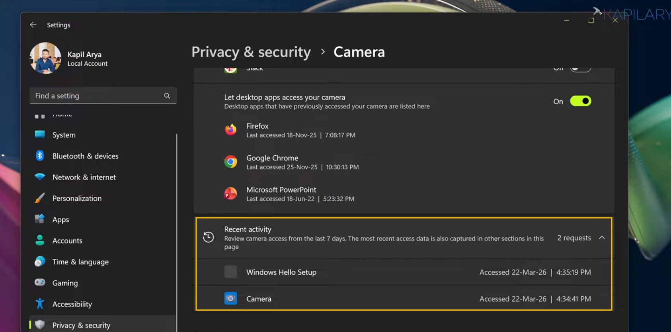The image size is (671, 332).
Task: Click the '2 requests' text
Action: (574, 238)
